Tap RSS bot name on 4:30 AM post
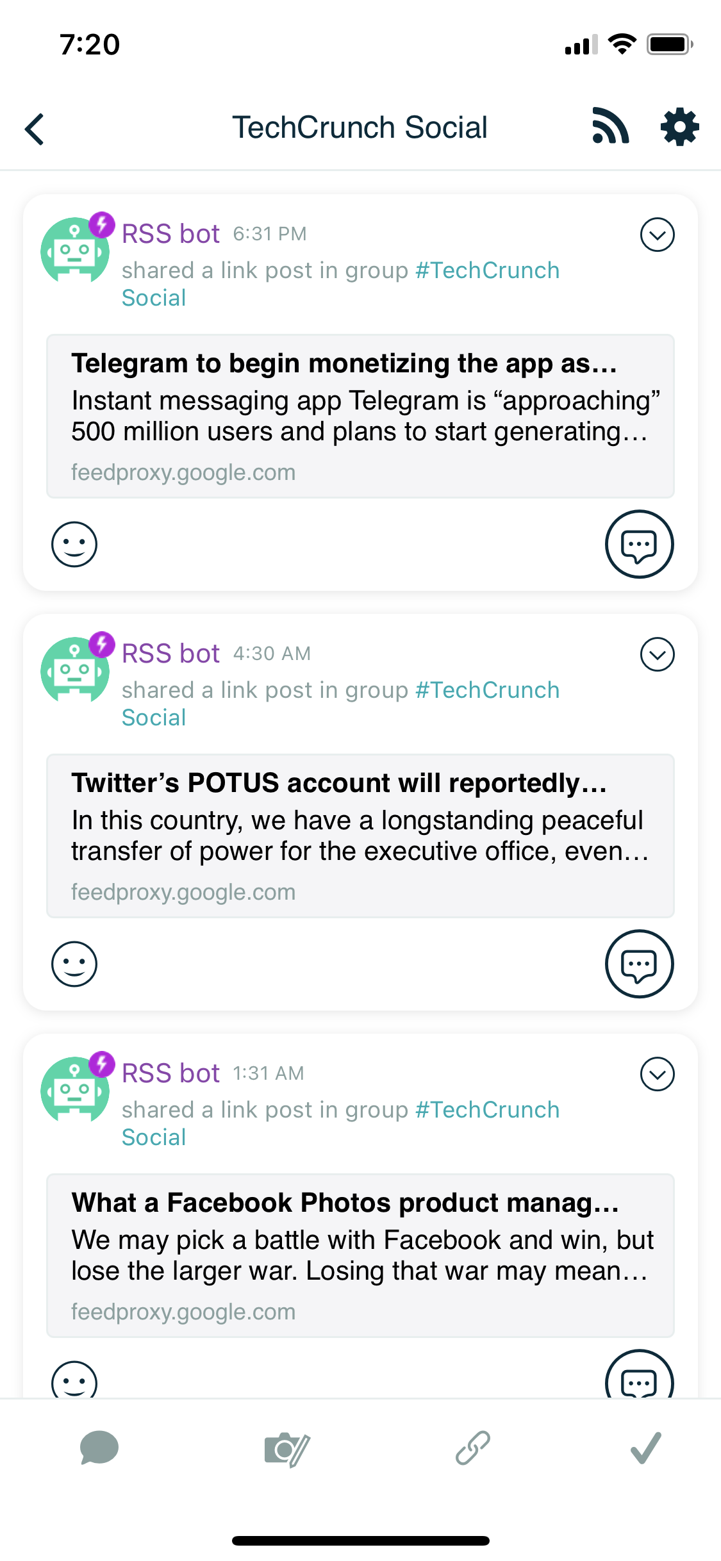The image size is (721, 1561). pyautogui.click(x=170, y=654)
